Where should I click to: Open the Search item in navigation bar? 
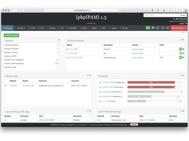pos(113,28)
